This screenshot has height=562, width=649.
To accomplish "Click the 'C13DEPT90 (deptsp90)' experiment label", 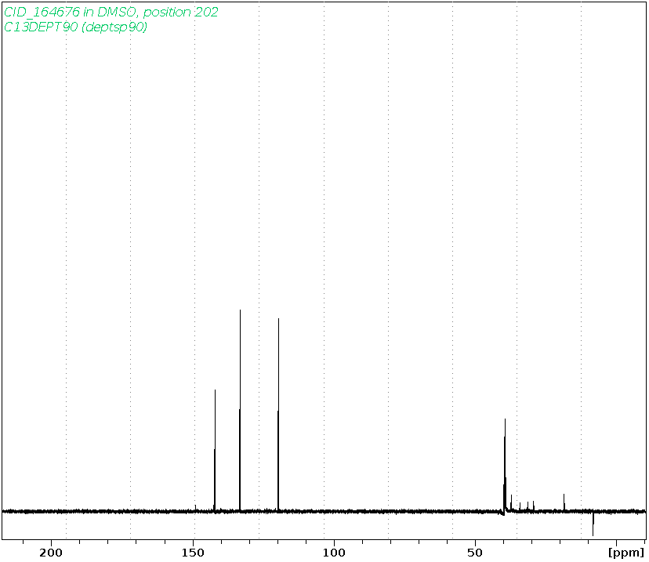I will pyautogui.click(x=75, y=27).
